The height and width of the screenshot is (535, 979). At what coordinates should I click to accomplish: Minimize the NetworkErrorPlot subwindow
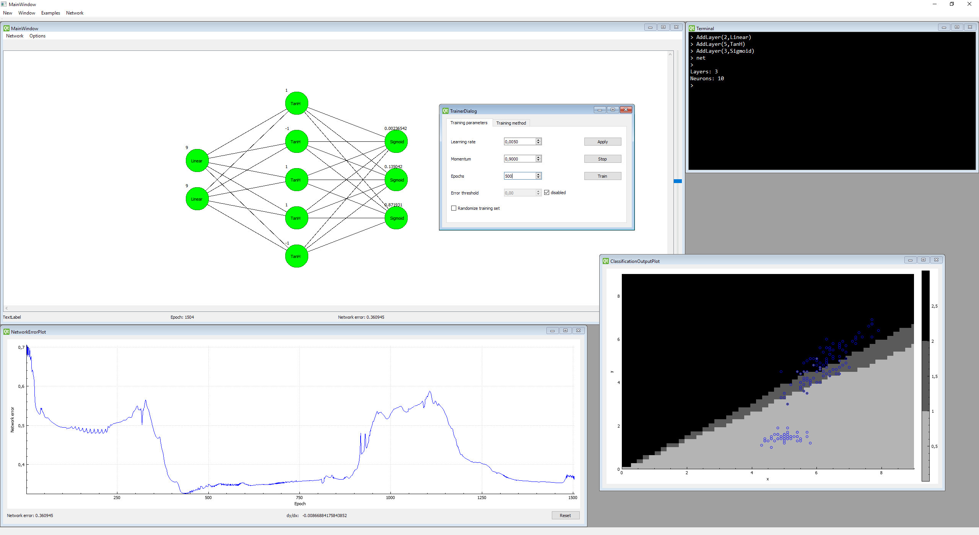(x=552, y=331)
